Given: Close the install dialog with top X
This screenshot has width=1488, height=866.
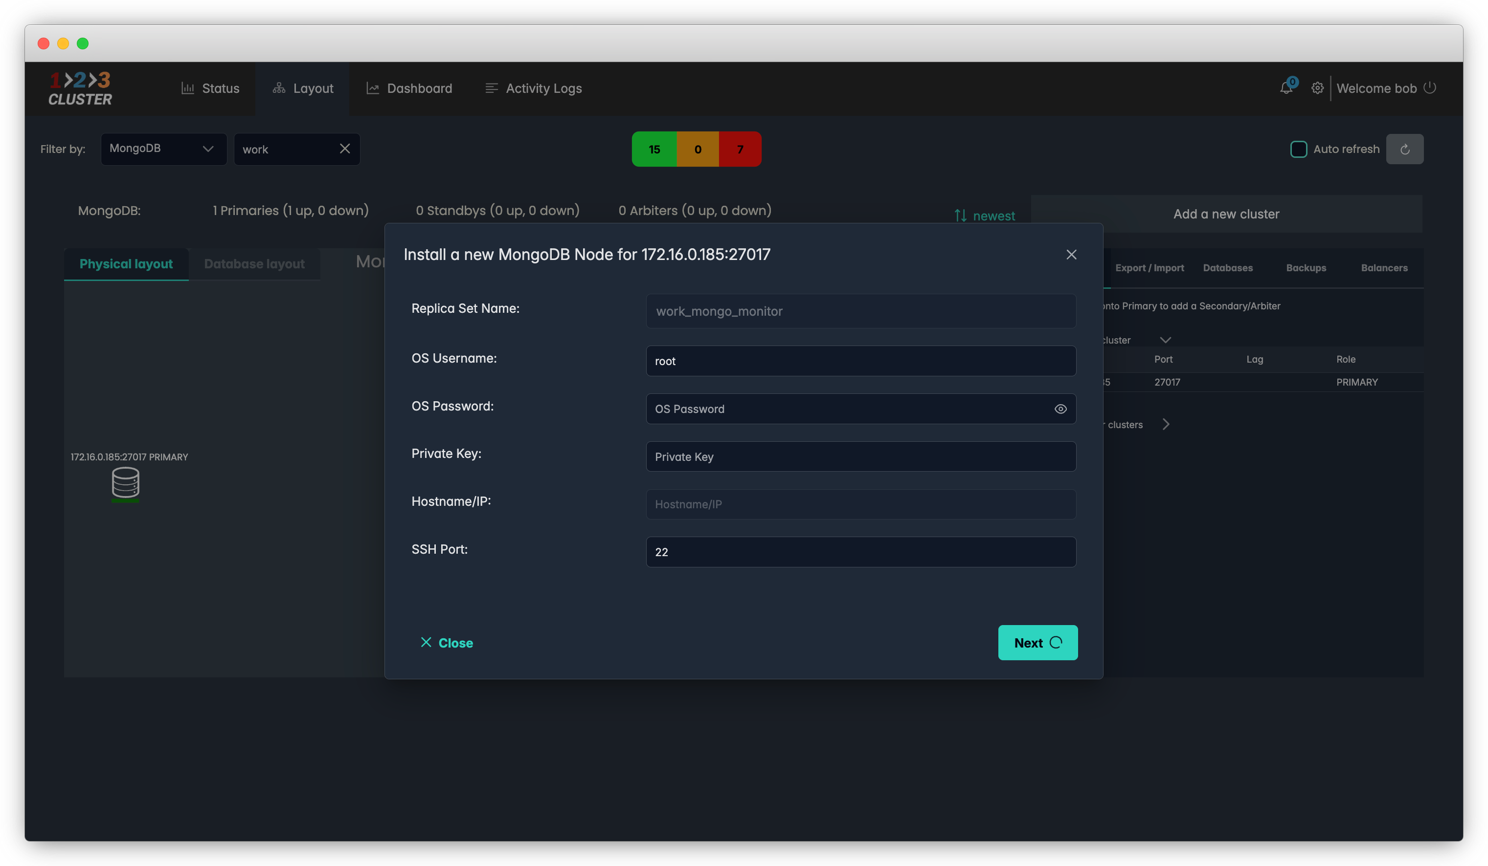Looking at the screenshot, I should 1071,254.
